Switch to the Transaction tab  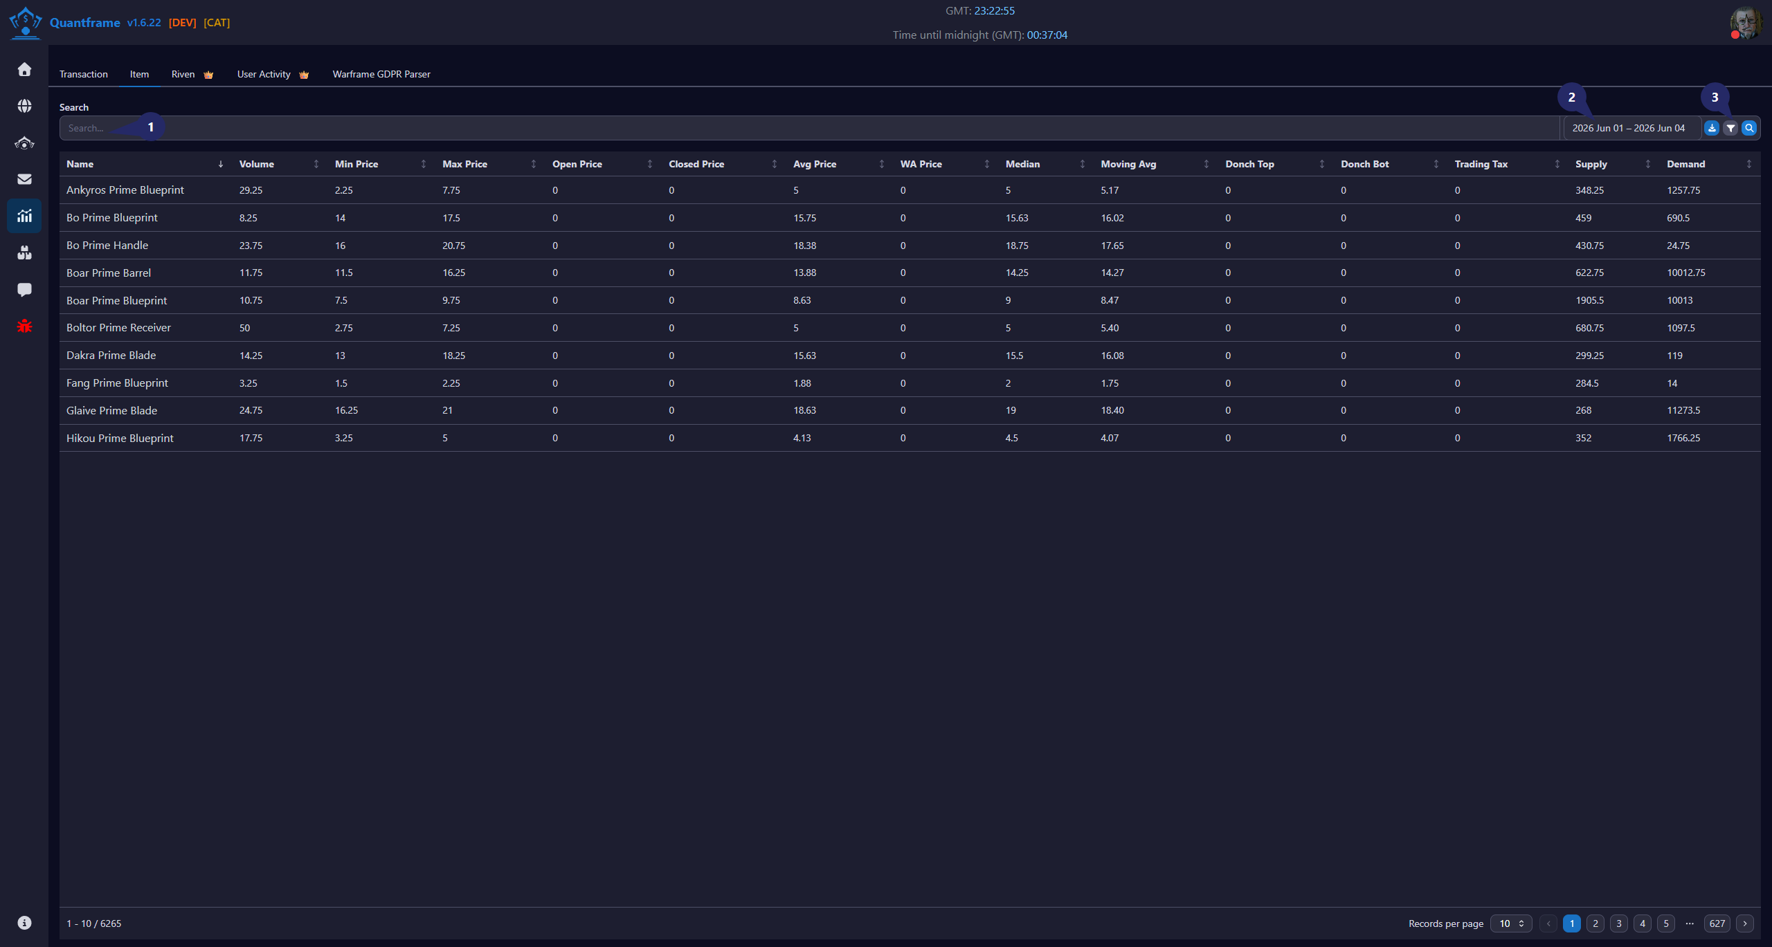click(x=84, y=74)
